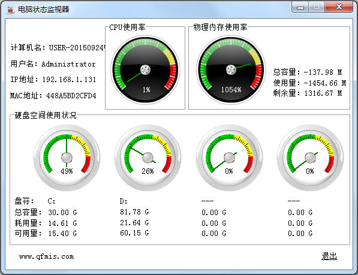
Task: Click D drive total 81.78 G
Action: pos(134,212)
